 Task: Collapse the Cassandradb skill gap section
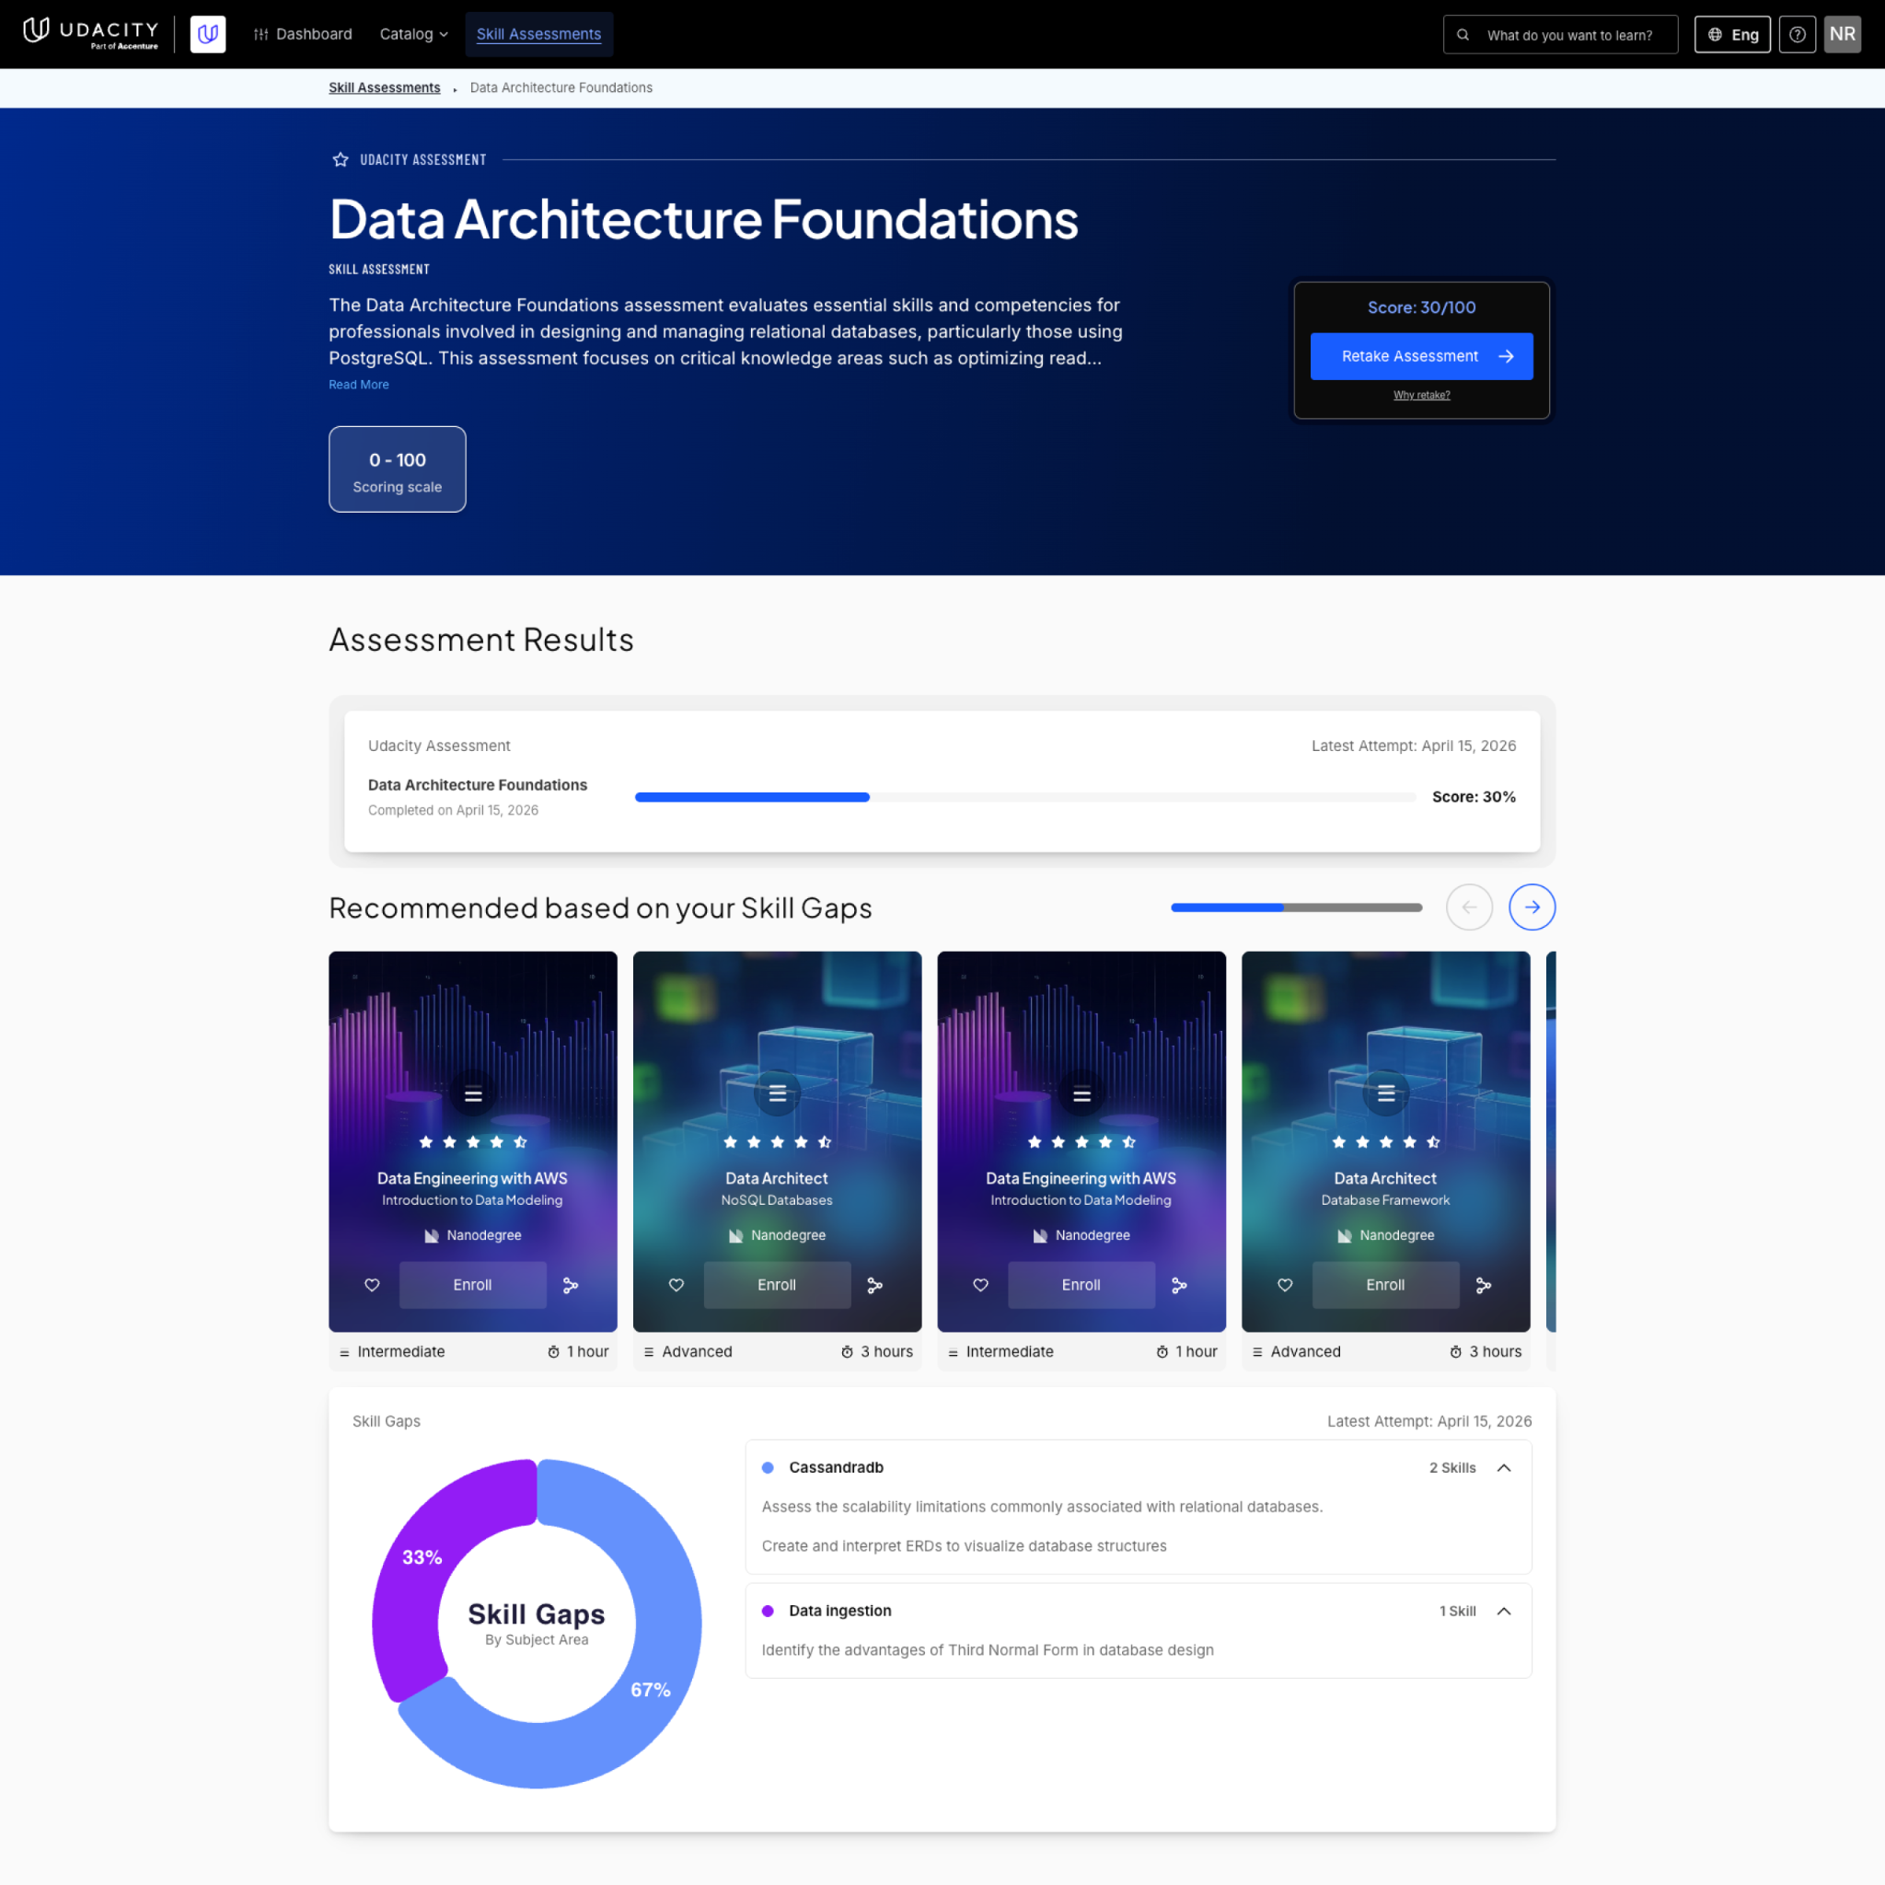[1504, 1467]
